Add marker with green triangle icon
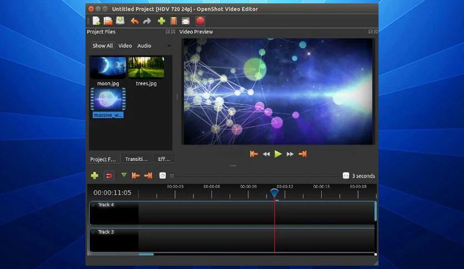 pyautogui.click(x=124, y=175)
